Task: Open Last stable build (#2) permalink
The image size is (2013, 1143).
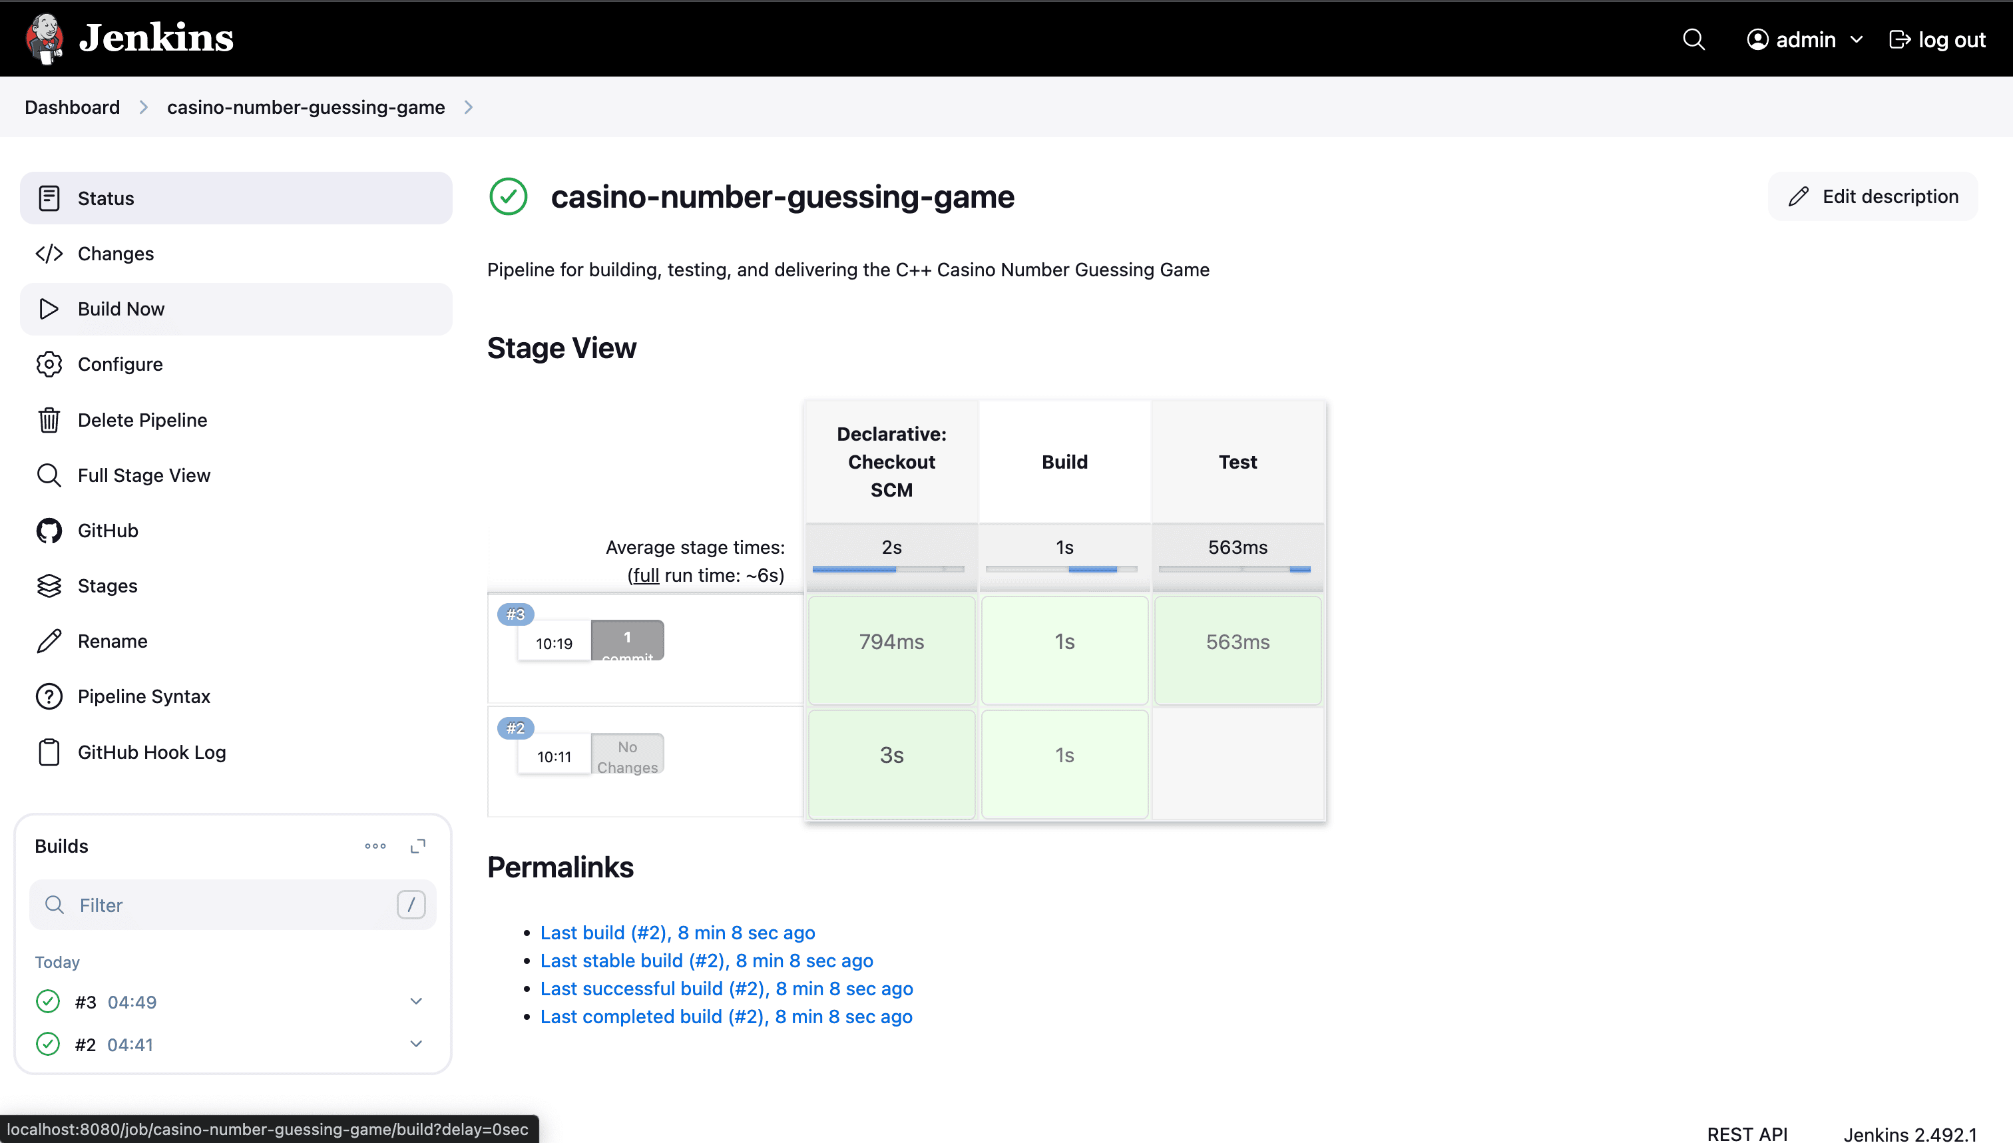Action: coord(706,960)
